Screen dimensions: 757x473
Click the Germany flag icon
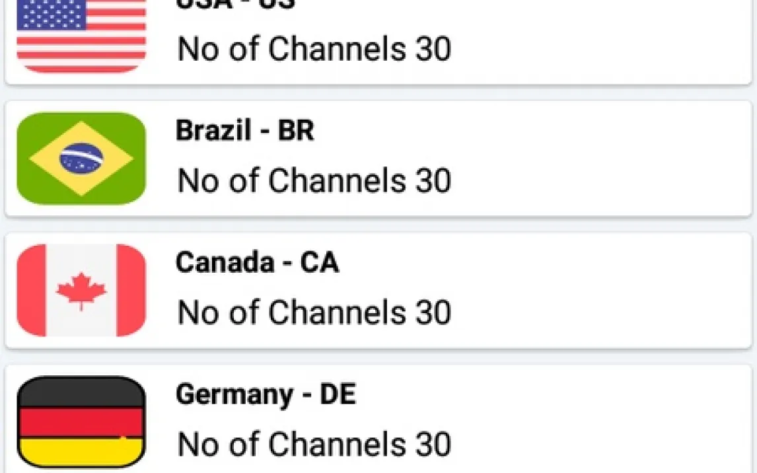pyautogui.click(x=81, y=421)
